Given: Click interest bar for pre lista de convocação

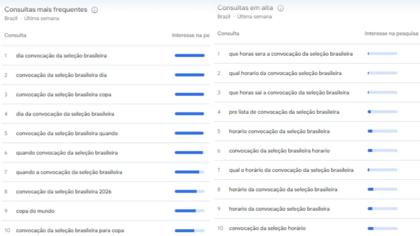Looking at the screenshot, I should pyautogui.click(x=382, y=112).
